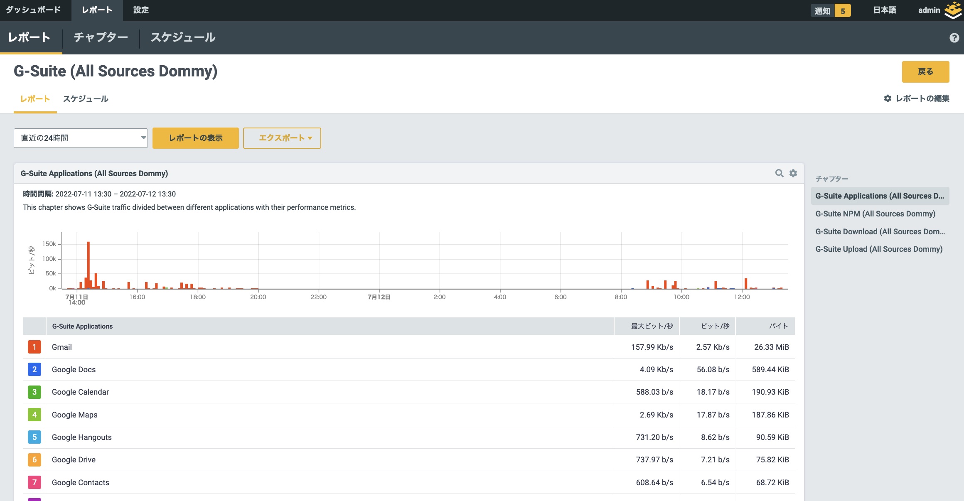
Task: Go to ダッシュボード in top menu
Action: coord(33,10)
